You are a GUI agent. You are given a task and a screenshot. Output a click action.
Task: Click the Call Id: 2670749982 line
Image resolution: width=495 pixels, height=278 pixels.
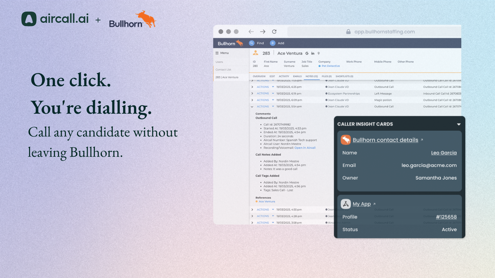[277, 124]
